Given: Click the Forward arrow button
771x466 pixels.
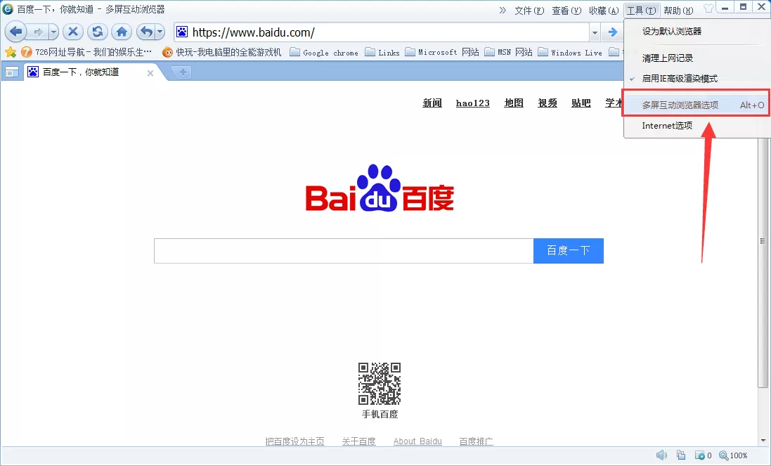Looking at the screenshot, I should click(37, 32).
